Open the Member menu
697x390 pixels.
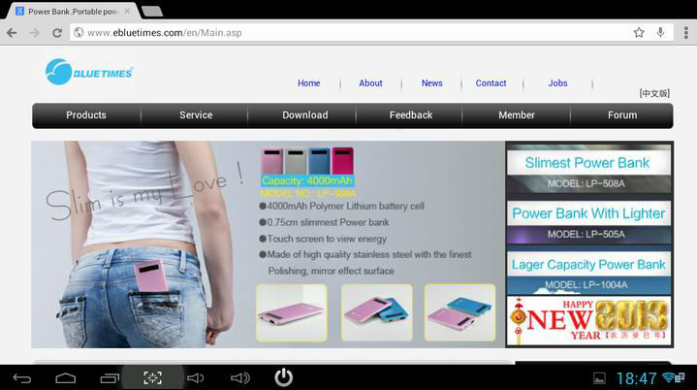[517, 115]
